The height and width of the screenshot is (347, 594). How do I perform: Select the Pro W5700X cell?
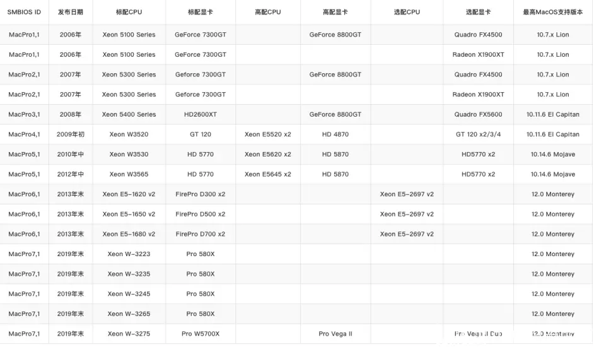tap(201, 334)
